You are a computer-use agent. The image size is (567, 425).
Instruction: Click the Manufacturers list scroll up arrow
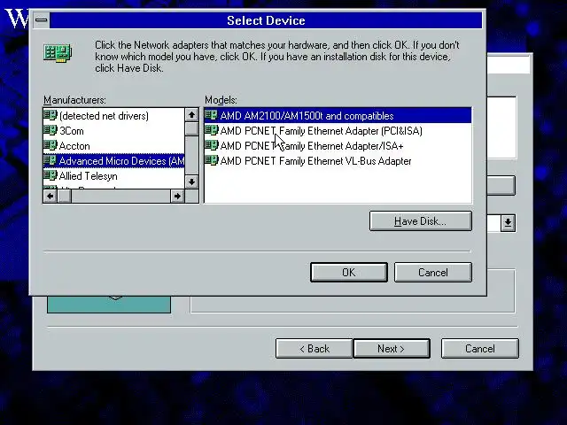(191, 115)
